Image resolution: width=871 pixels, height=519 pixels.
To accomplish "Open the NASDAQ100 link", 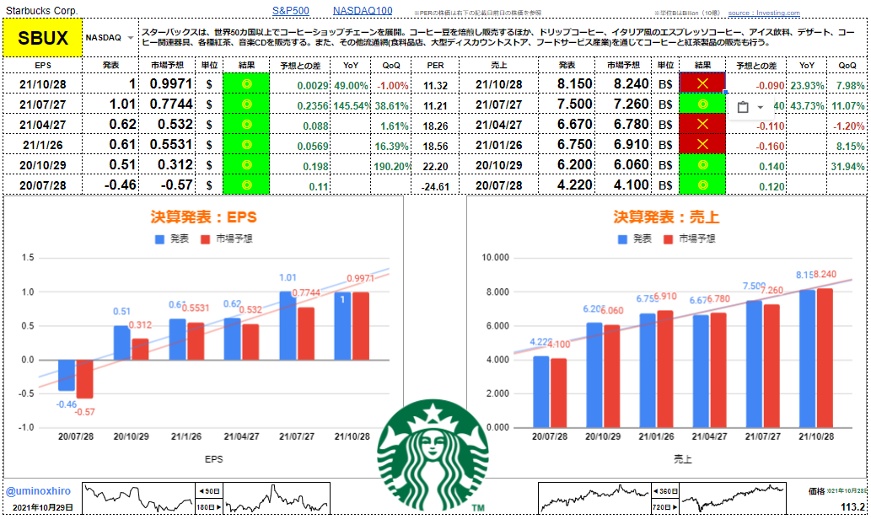I will (363, 11).
